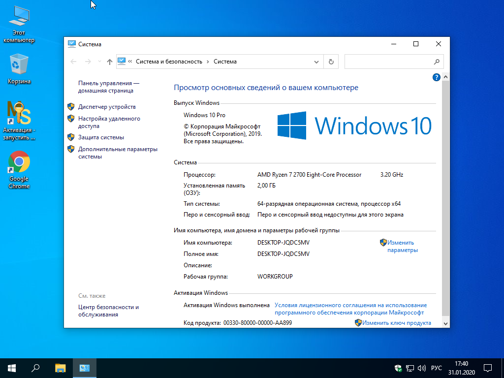Open the license agreement terms link
The height and width of the screenshot is (378, 504).
coord(350,309)
